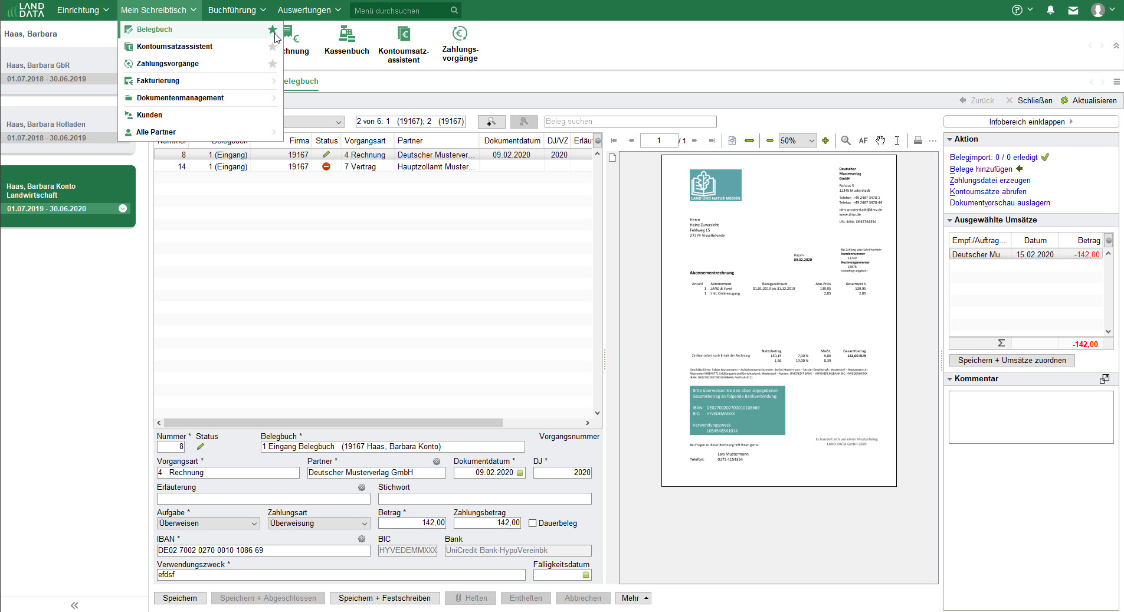
Task: Open the Aufgabe Überweisen dropdown
Action: pos(254,523)
